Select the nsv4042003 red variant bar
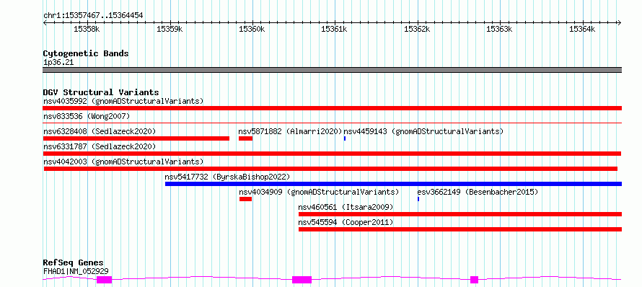Screen dimensions: 642x287 pyautogui.click(x=330, y=169)
